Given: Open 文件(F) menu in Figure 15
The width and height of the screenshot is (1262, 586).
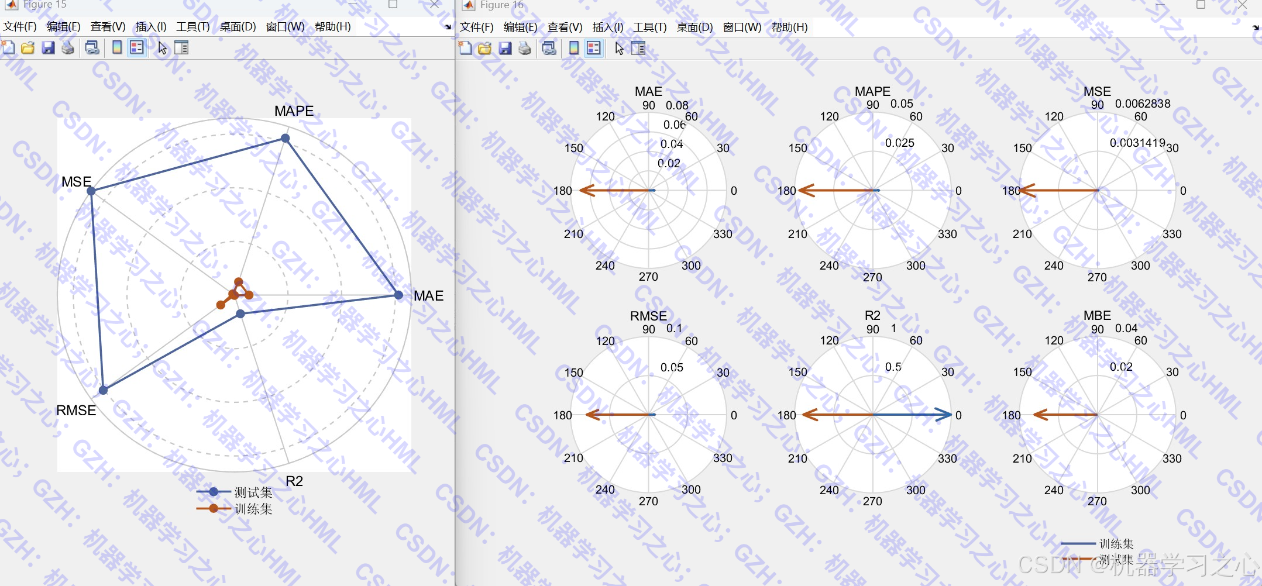Looking at the screenshot, I should [x=19, y=26].
